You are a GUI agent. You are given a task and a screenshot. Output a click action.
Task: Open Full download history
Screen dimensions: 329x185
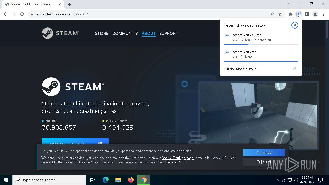(240, 69)
